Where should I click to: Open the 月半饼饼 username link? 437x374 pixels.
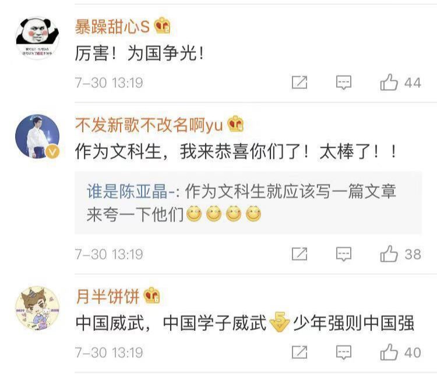(x=107, y=296)
